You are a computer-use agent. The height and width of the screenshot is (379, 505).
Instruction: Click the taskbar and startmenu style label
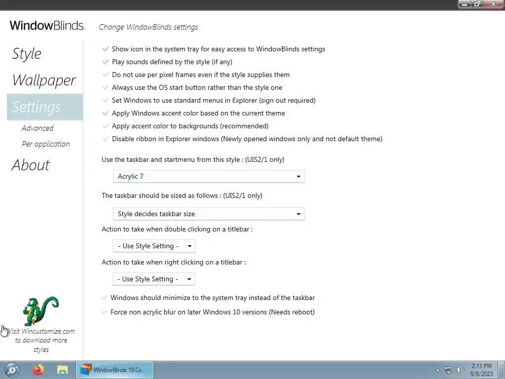coord(193,159)
